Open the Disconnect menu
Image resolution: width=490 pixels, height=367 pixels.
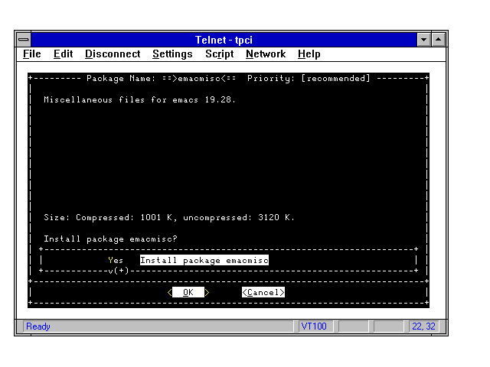click(113, 54)
